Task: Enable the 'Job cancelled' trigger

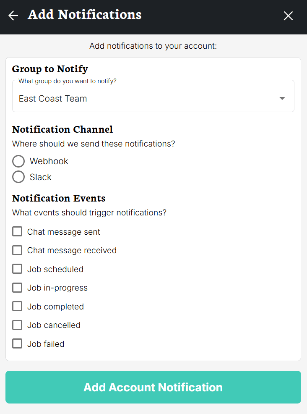Action: click(17, 325)
